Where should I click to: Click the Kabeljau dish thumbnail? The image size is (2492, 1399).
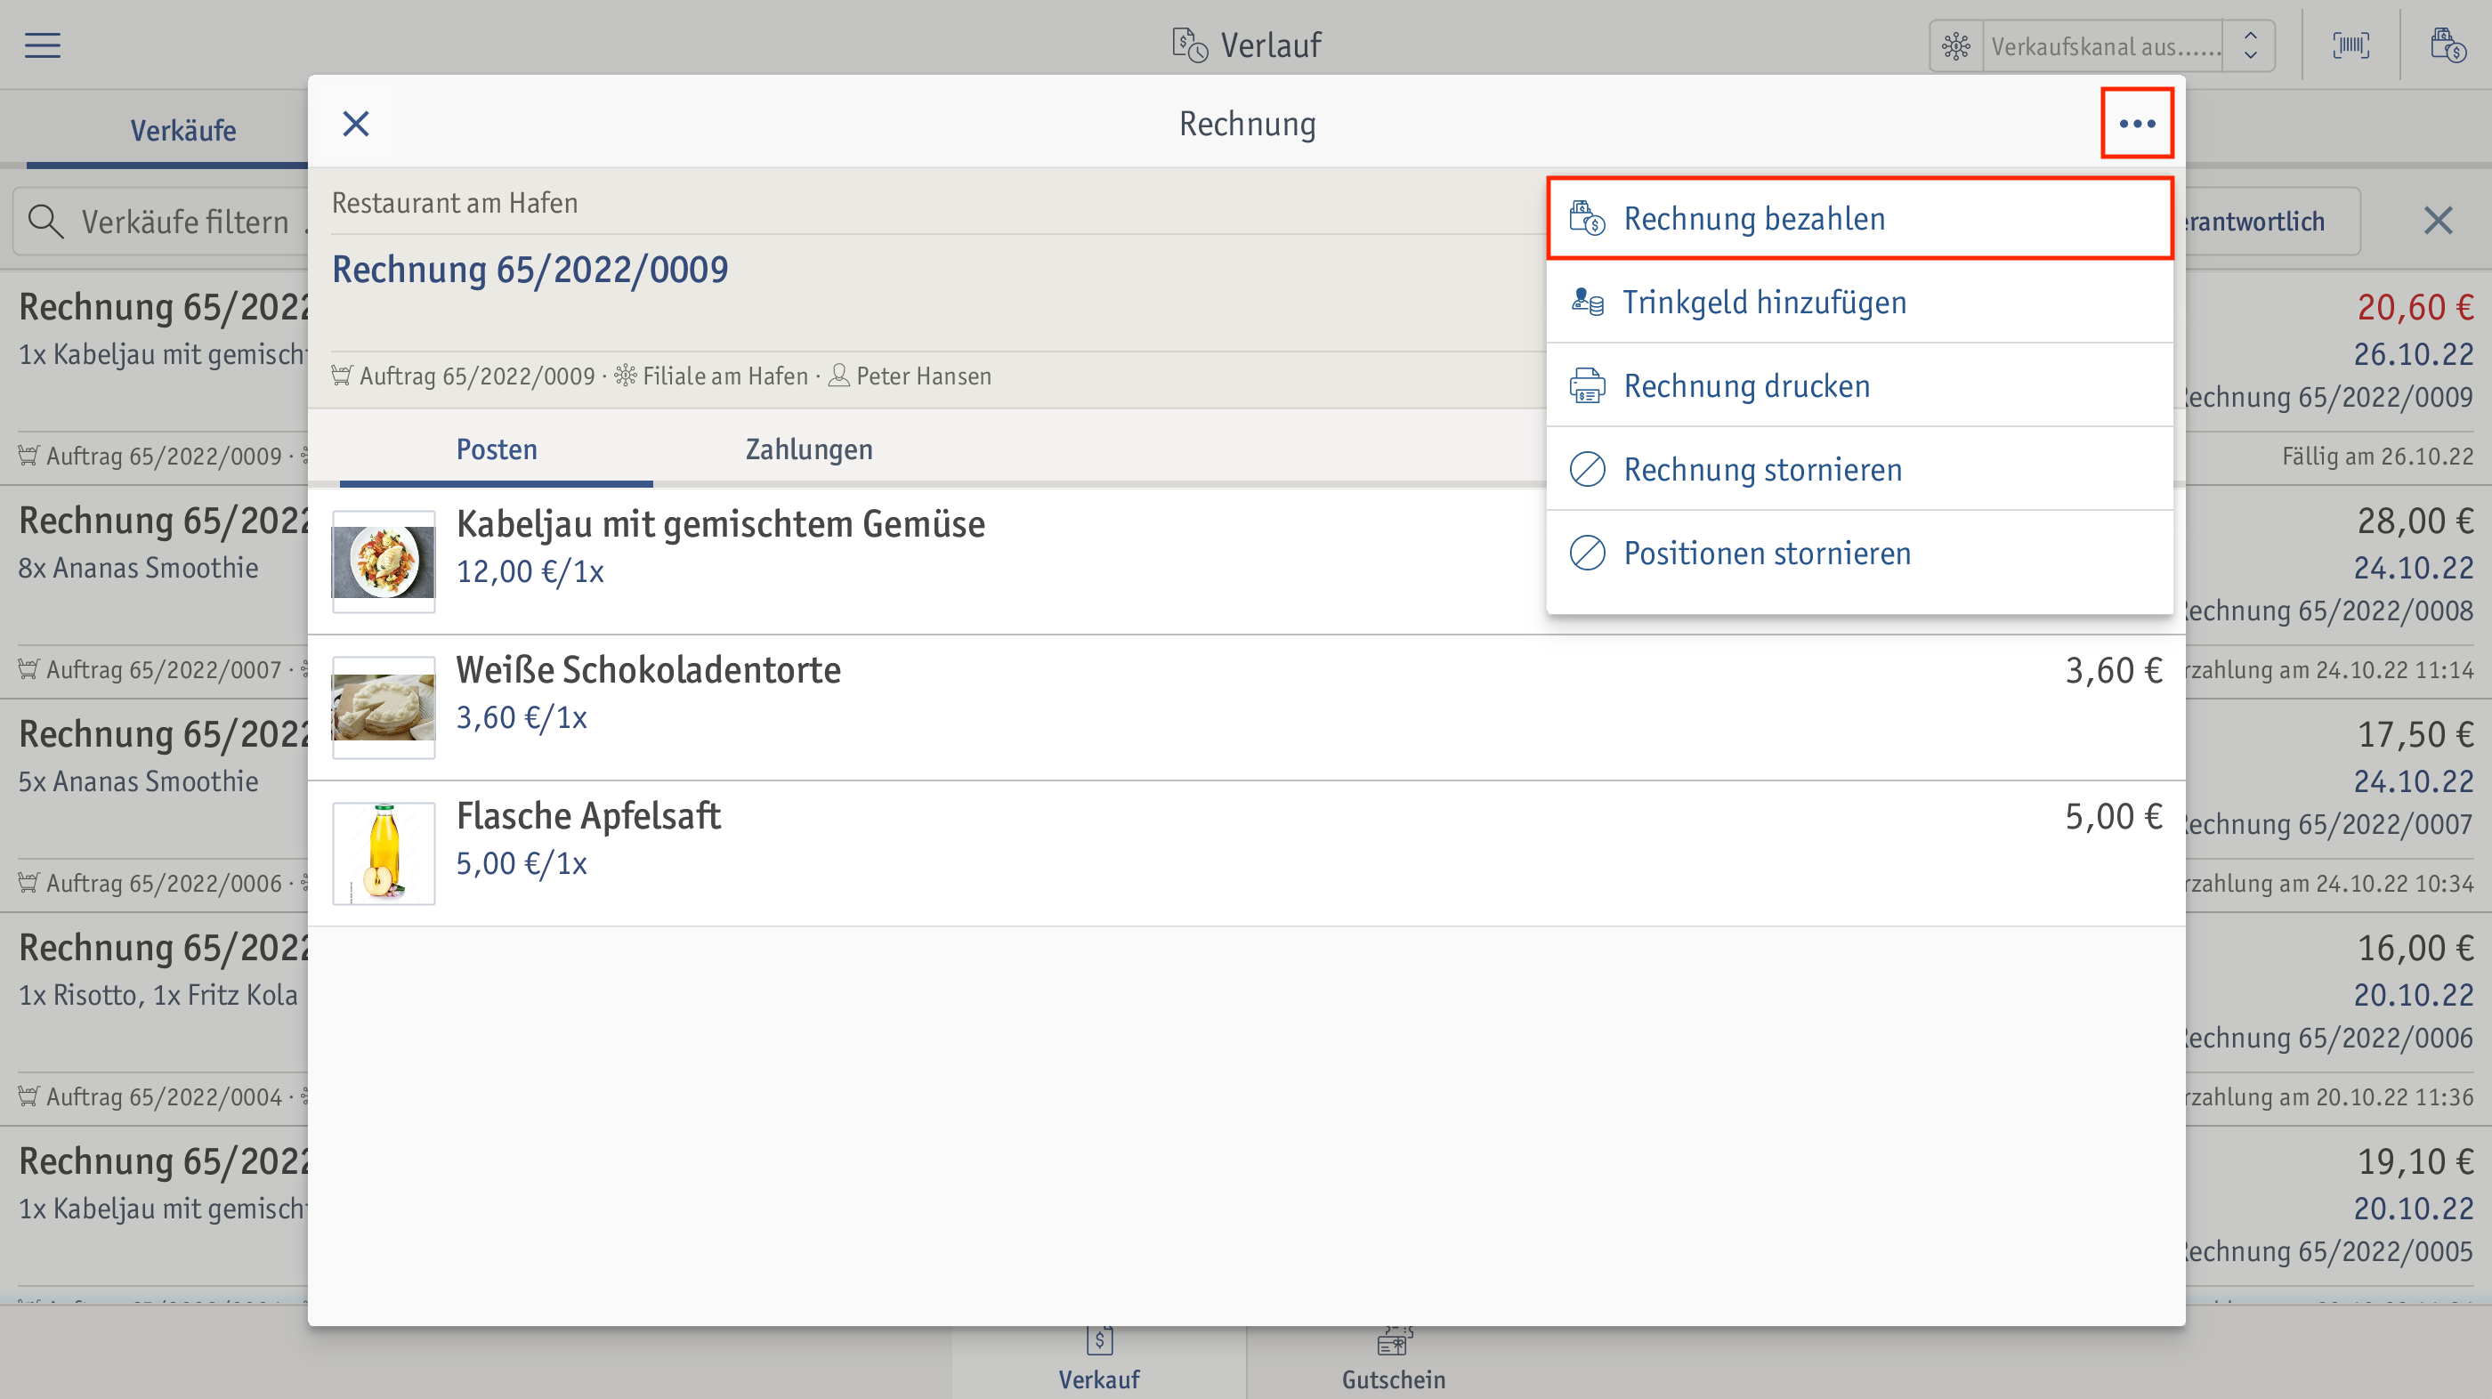[x=384, y=562]
